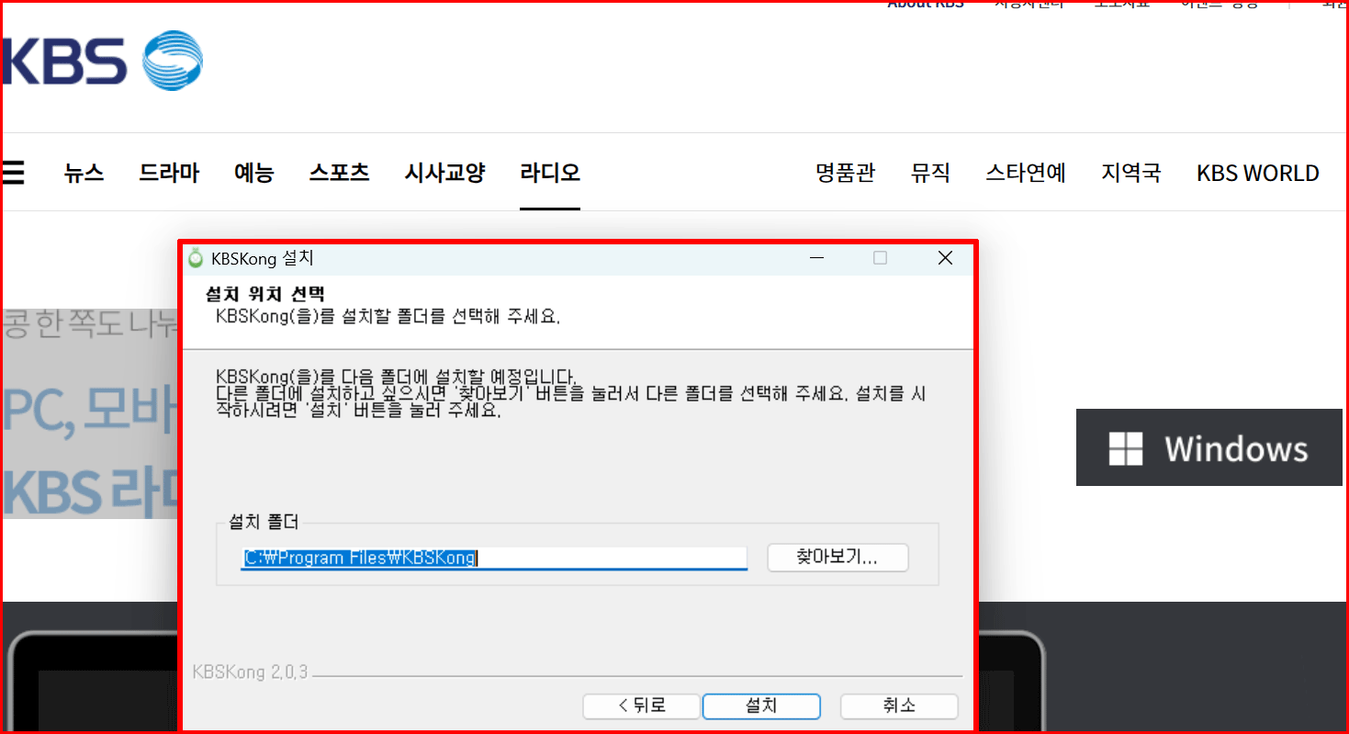Click the 찾아보기... browse button
The width and height of the screenshot is (1349, 734).
click(838, 558)
